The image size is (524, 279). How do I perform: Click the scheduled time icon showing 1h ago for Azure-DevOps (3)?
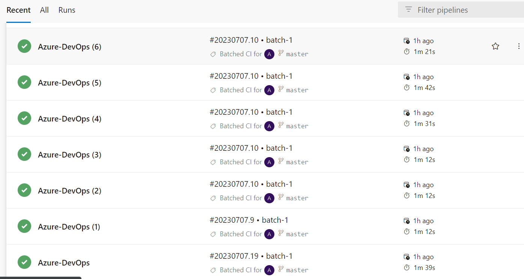coord(407,149)
